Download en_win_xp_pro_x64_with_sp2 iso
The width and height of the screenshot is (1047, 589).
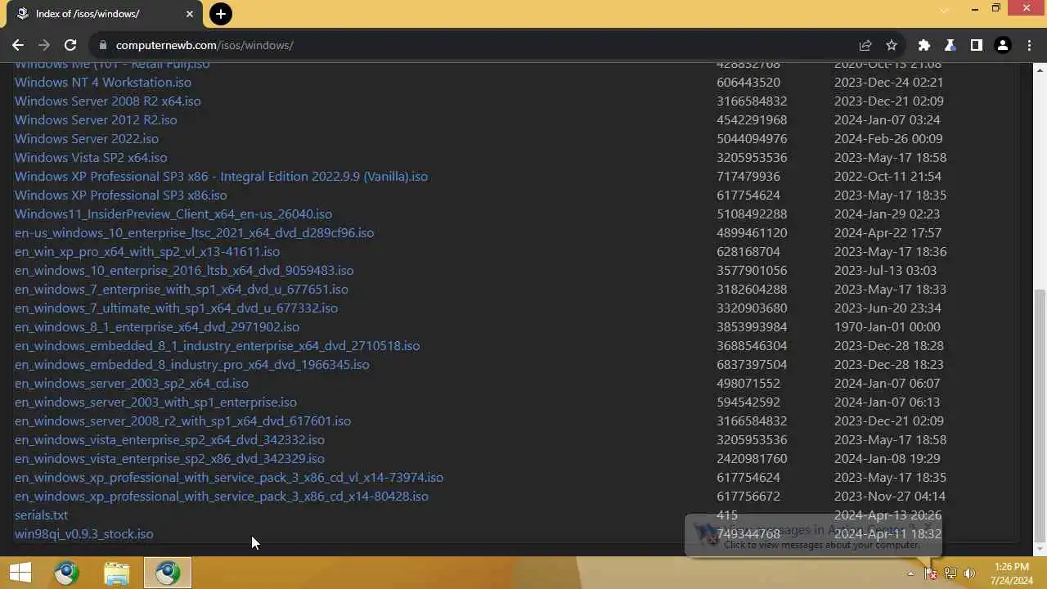pos(147,251)
